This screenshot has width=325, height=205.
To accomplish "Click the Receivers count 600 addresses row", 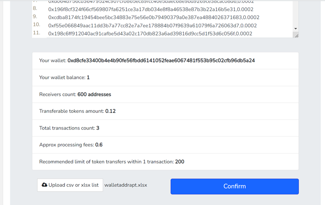I will click(x=165, y=94).
